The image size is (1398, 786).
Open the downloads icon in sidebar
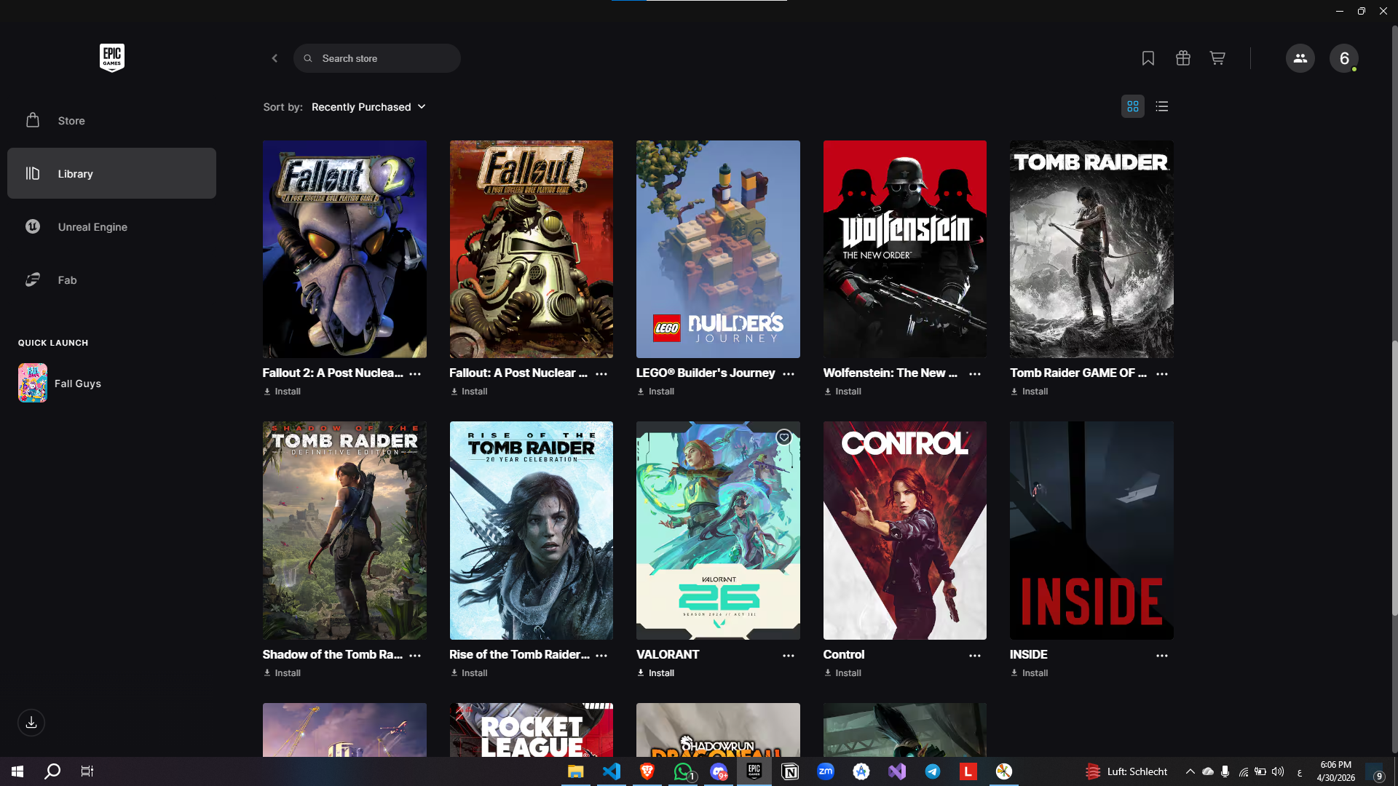click(x=31, y=723)
